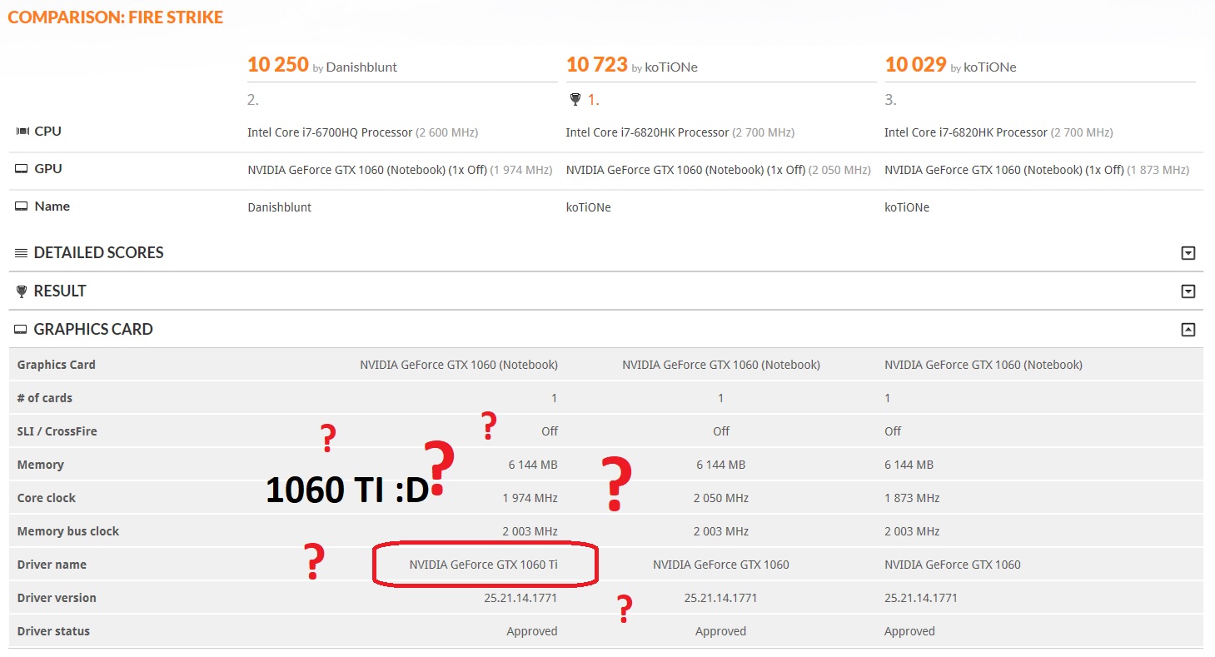Click the Driver name row label
The width and height of the screenshot is (1215, 657).
coord(52,565)
